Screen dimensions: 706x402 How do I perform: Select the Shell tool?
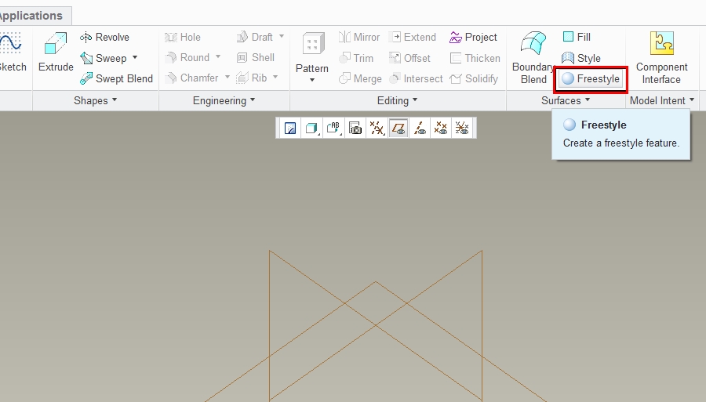coord(255,57)
